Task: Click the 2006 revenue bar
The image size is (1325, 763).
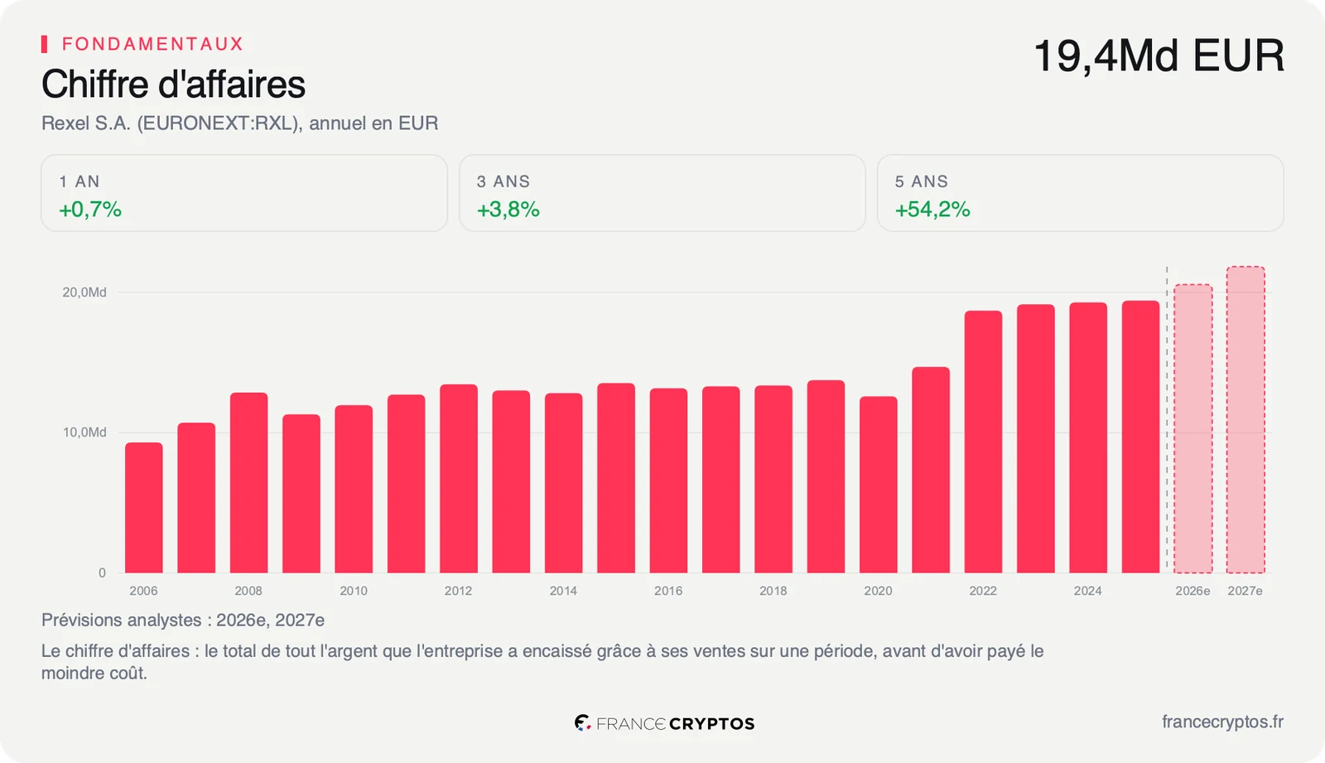Action: click(x=144, y=508)
